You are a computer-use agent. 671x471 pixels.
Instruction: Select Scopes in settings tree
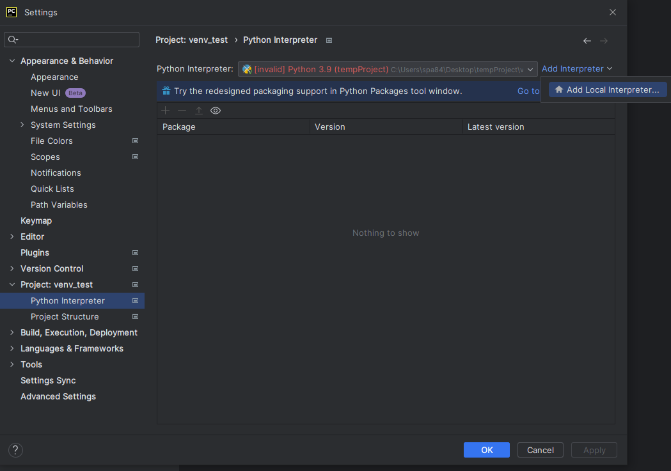click(x=45, y=157)
